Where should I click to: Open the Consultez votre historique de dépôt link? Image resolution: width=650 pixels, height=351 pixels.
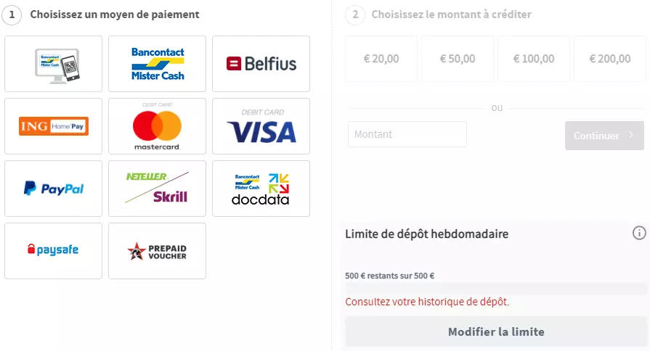click(427, 302)
